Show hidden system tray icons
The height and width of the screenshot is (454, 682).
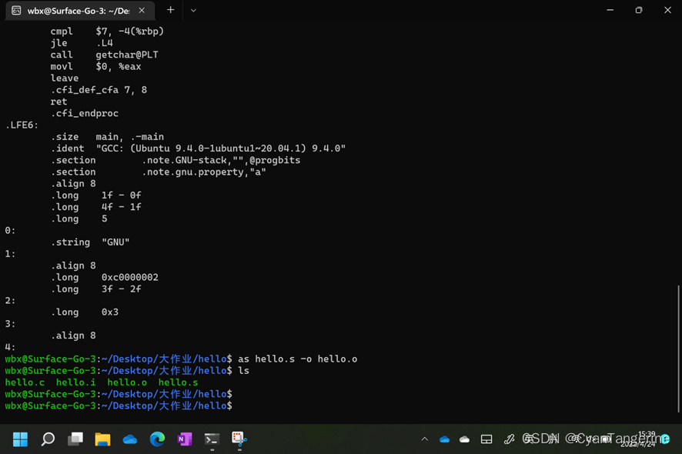click(x=424, y=439)
